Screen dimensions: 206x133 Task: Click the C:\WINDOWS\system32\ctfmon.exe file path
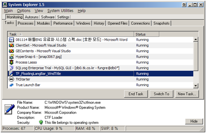click(x=73, y=103)
